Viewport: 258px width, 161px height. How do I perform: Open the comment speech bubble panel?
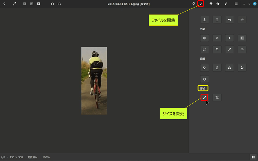211,4
